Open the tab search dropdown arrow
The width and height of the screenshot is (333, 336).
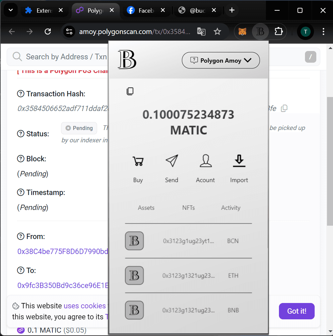pos(11,10)
